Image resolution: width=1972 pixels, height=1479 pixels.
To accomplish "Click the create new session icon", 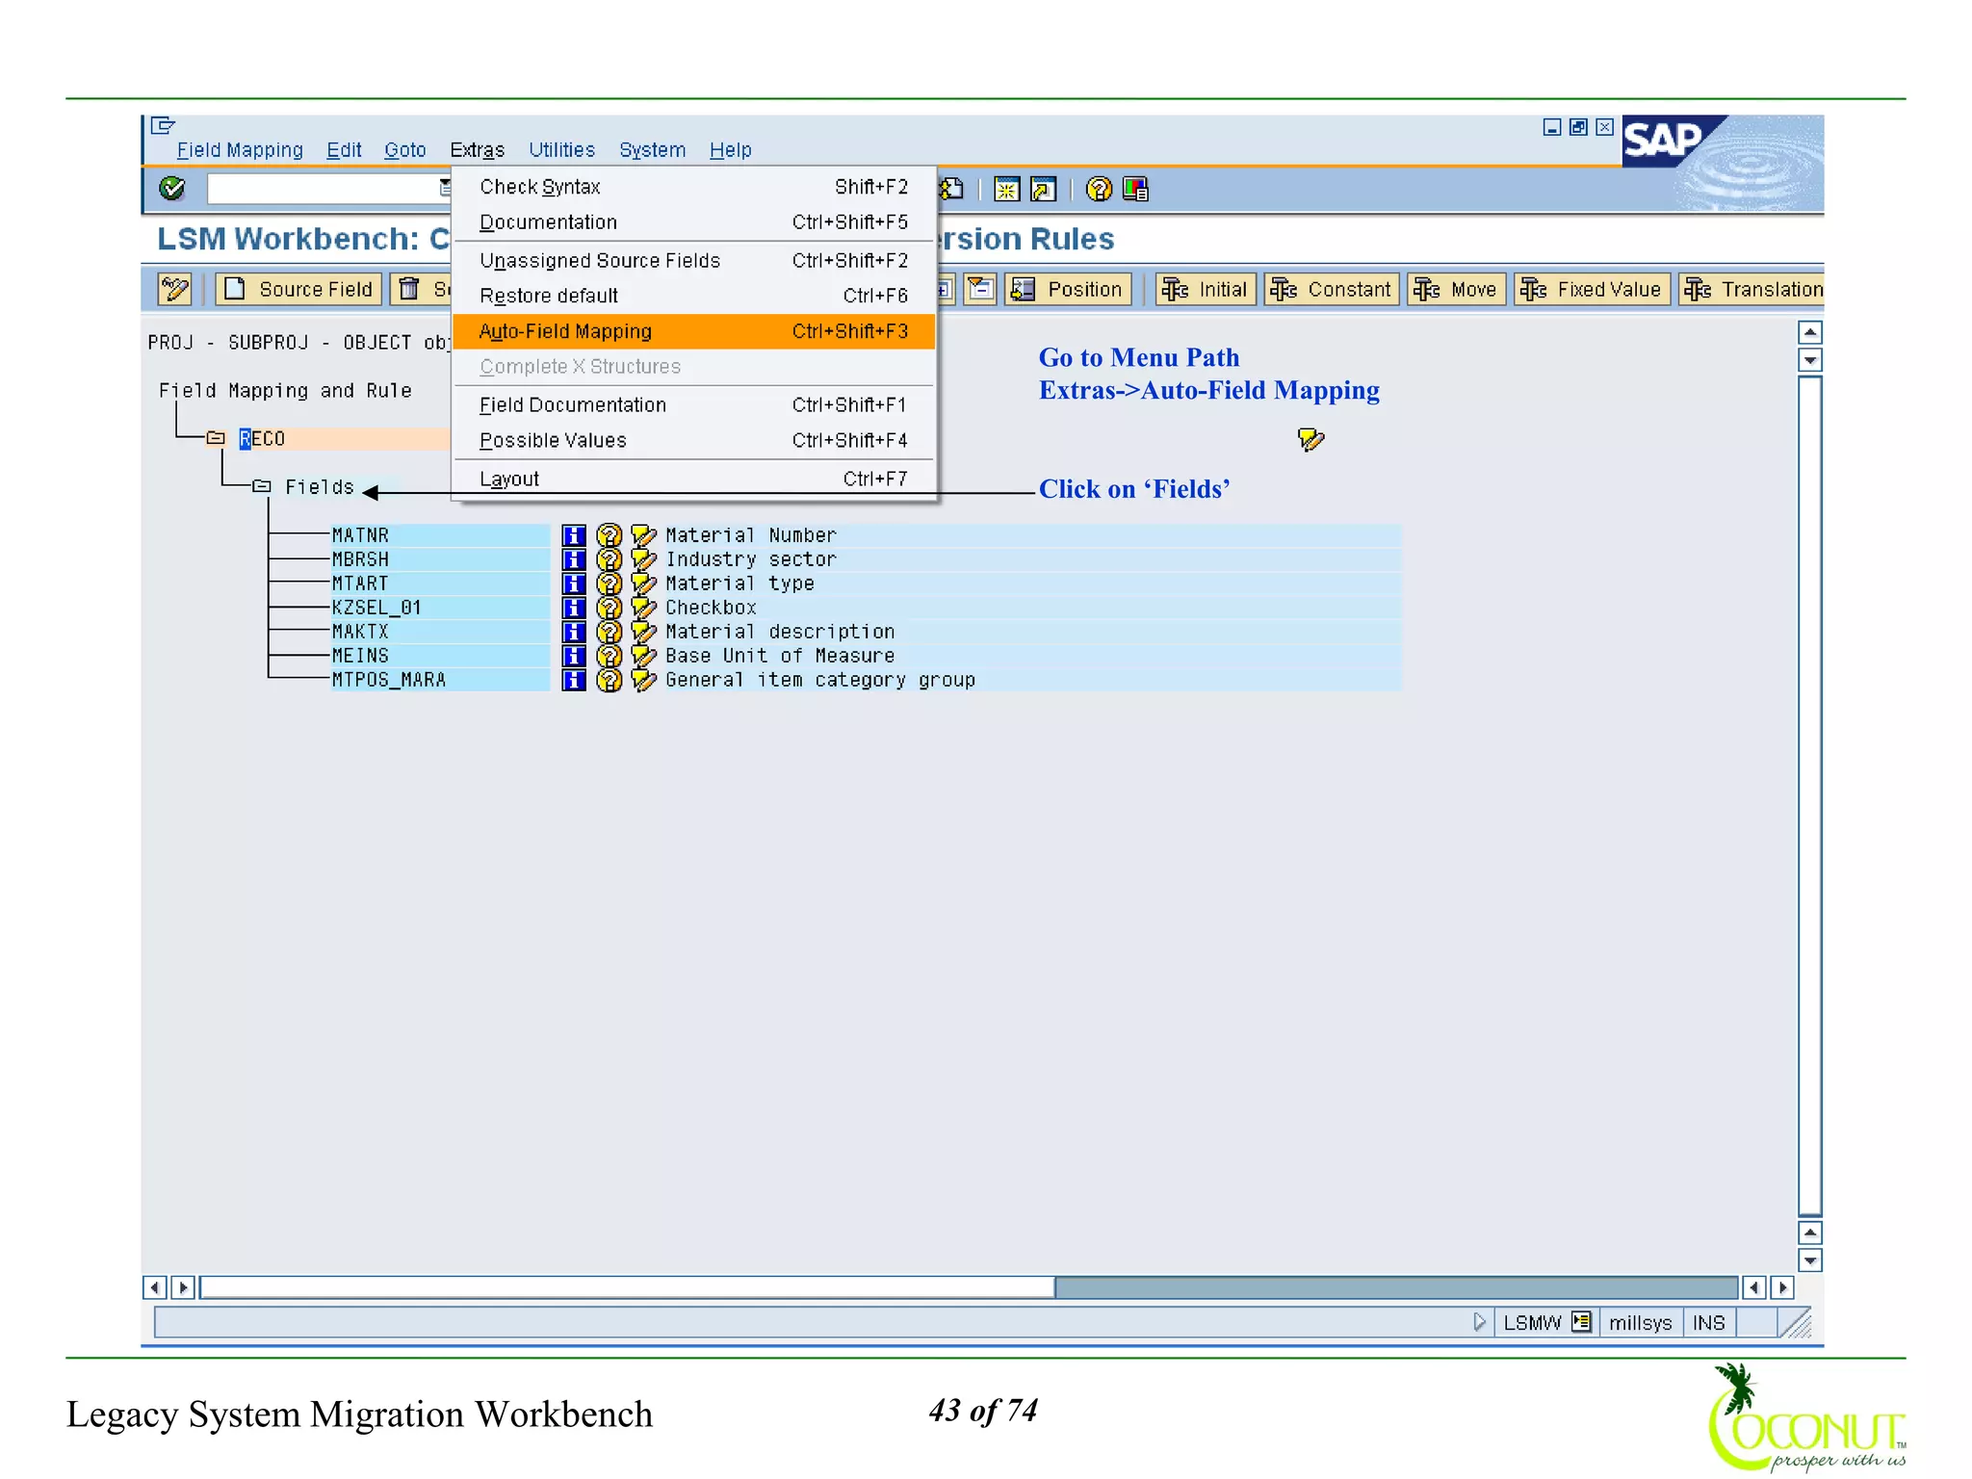I will point(1006,189).
